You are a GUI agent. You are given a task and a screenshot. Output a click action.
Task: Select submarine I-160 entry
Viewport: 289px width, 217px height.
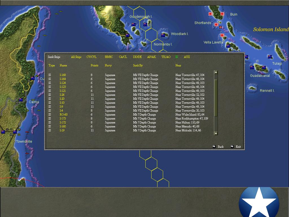(63, 126)
